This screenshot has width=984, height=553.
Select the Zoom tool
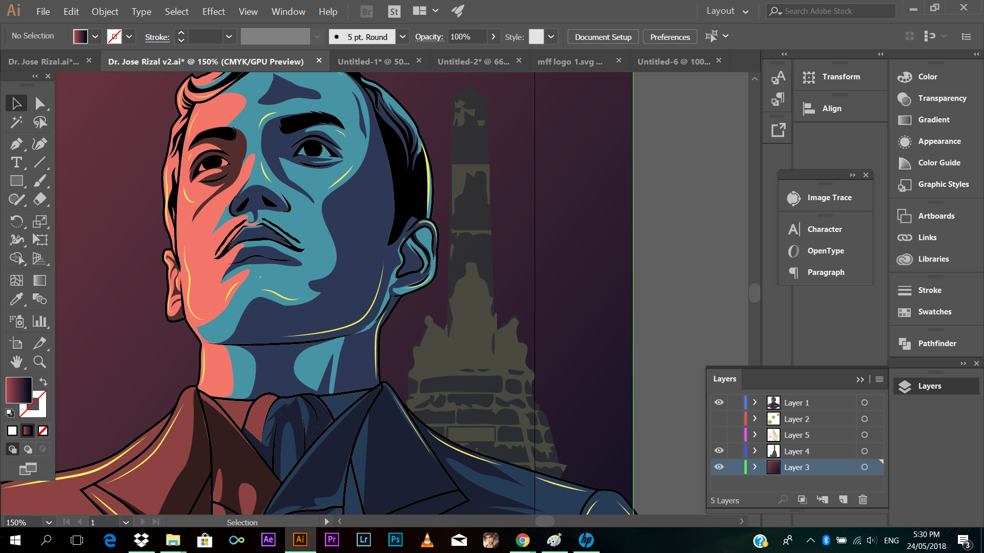40,362
